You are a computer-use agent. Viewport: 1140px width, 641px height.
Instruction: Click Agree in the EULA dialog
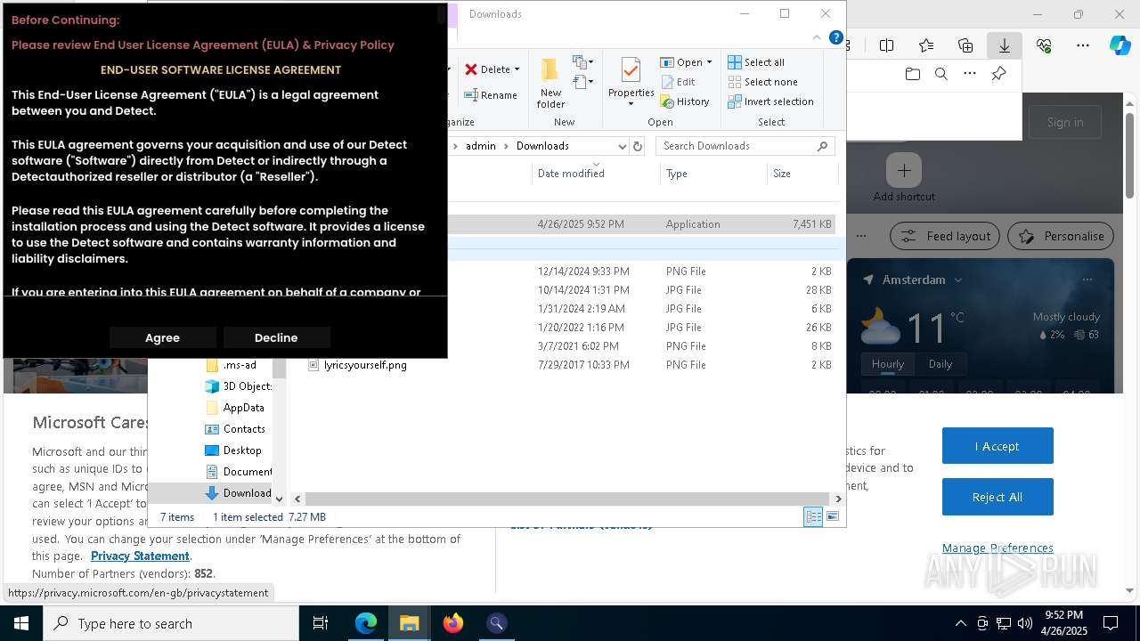click(x=162, y=337)
